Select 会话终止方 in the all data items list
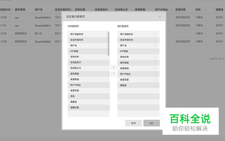This screenshot has height=141, width=225. point(89,68)
